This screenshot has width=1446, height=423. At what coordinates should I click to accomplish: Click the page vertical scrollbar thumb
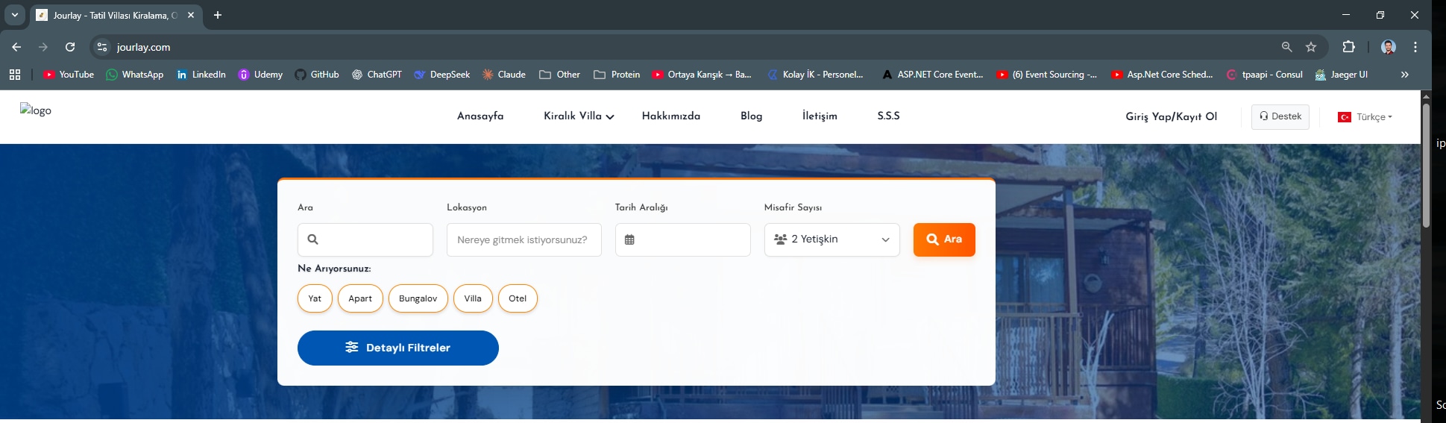coord(1426,164)
